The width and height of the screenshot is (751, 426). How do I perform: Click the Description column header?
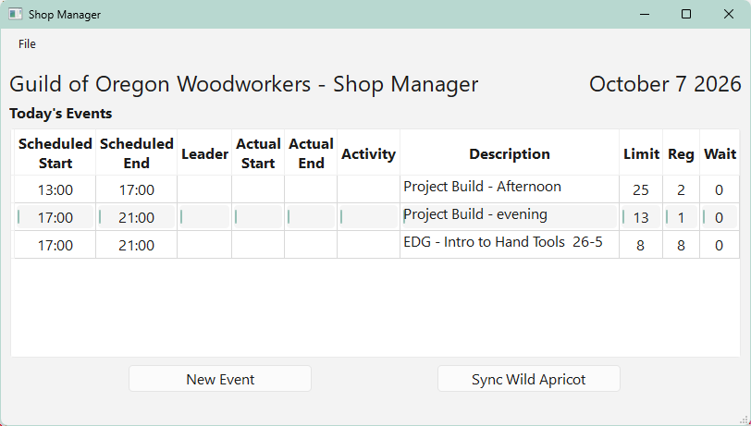click(x=510, y=153)
